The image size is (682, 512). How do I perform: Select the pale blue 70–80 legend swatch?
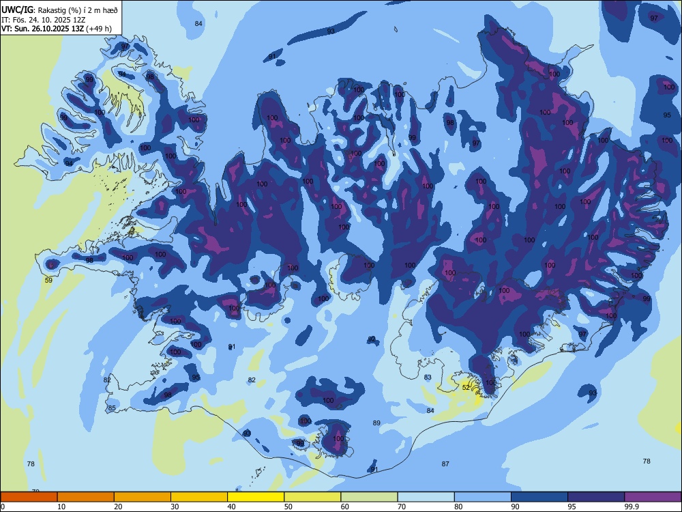(x=426, y=497)
